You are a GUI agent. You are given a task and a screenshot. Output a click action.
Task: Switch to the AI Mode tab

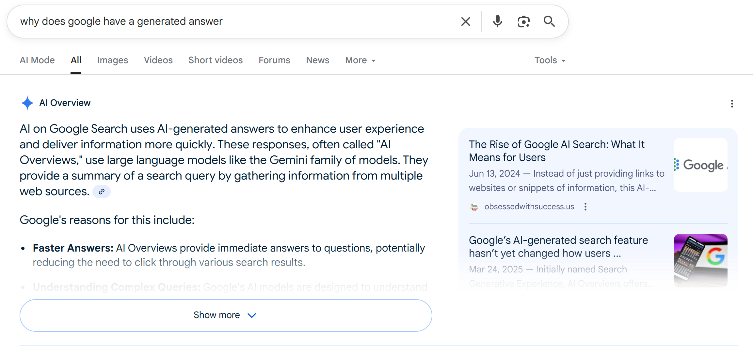[37, 60]
